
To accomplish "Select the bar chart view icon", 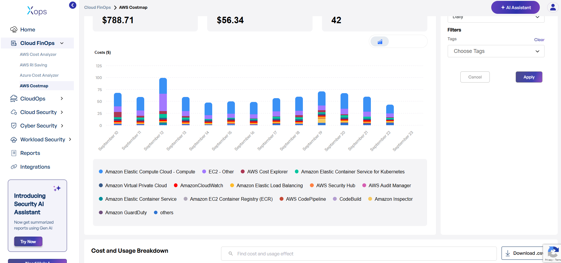I will [380, 42].
